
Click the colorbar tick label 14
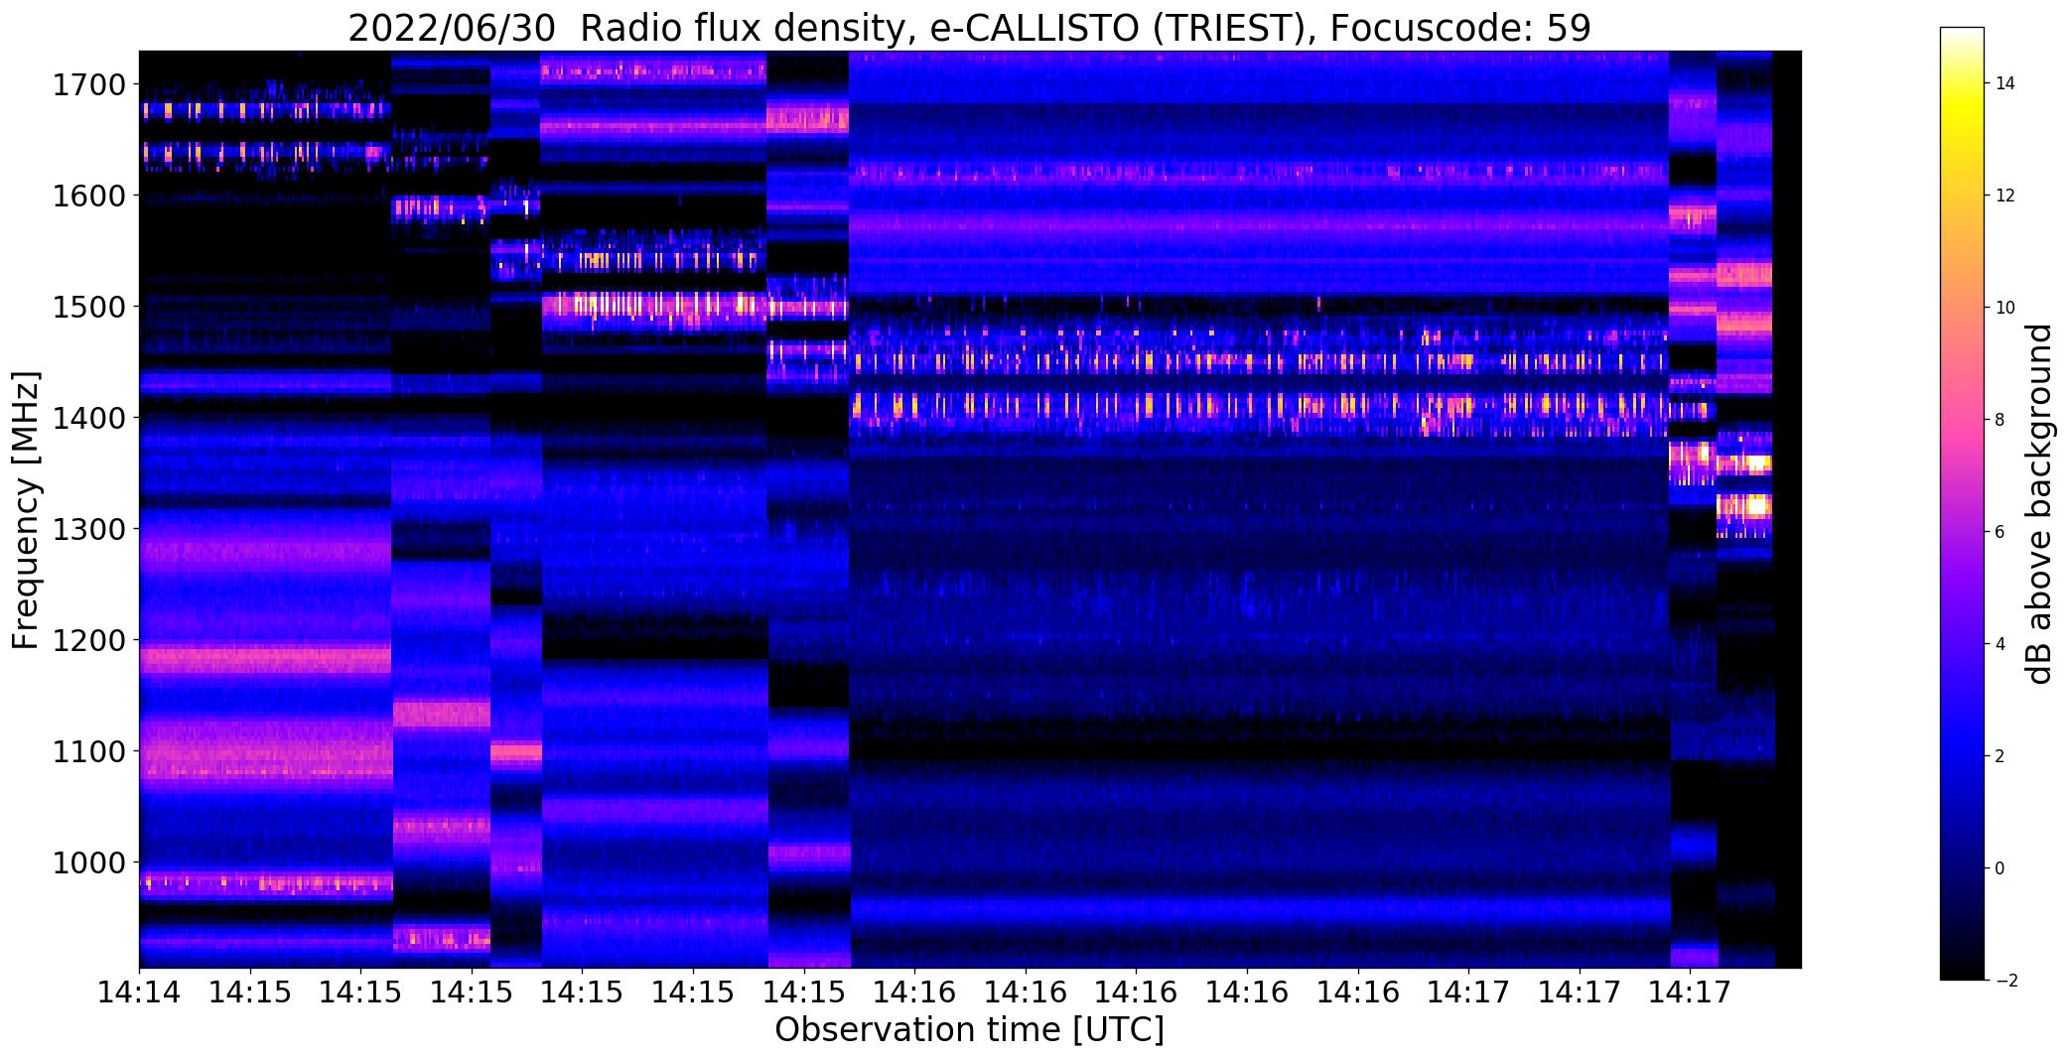pos(2005,83)
